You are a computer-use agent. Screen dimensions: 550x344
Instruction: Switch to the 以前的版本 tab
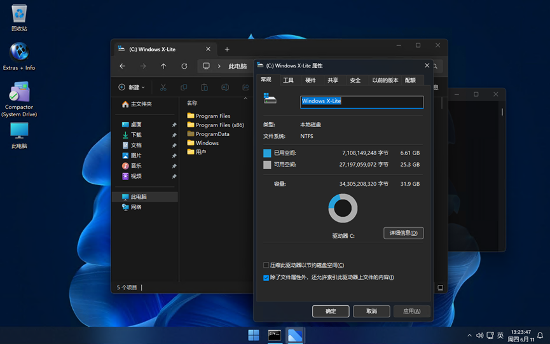tap(385, 80)
